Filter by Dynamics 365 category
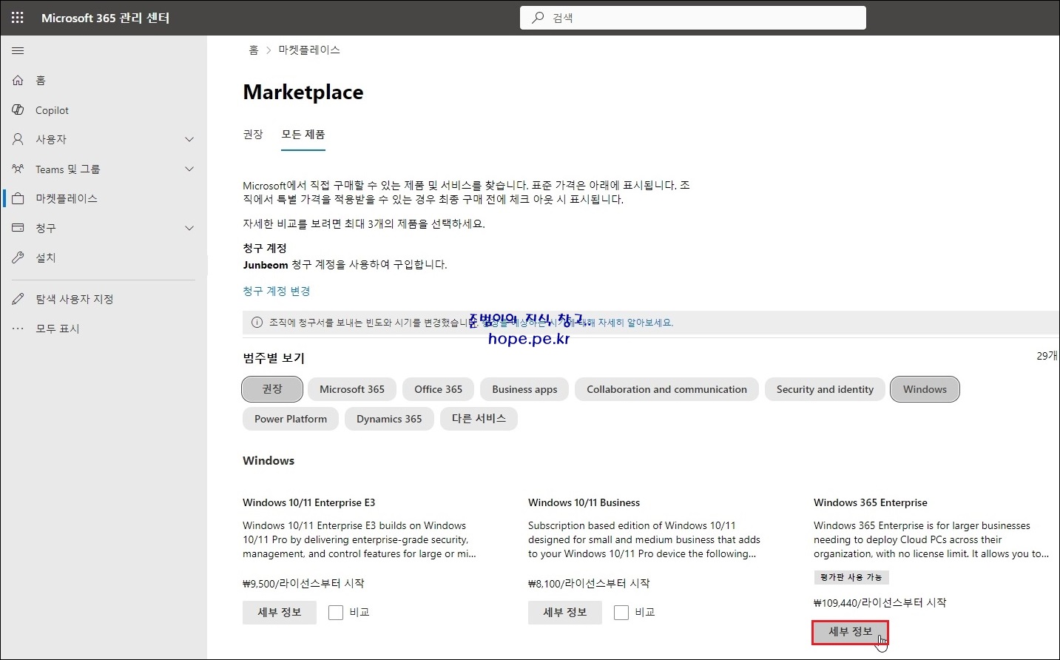1060x660 pixels. click(389, 419)
